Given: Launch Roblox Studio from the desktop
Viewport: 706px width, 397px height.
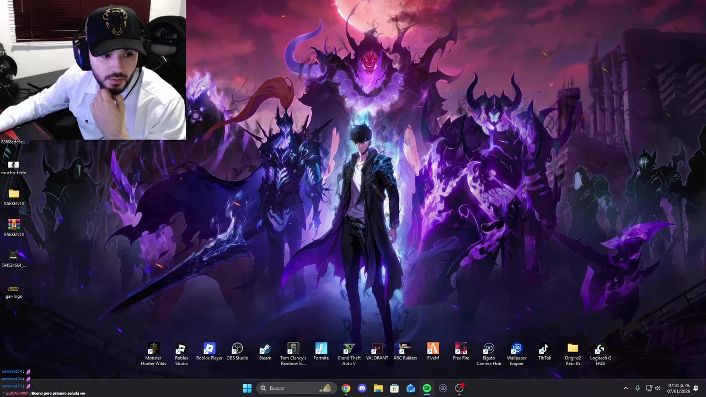Looking at the screenshot, I should pos(181,353).
